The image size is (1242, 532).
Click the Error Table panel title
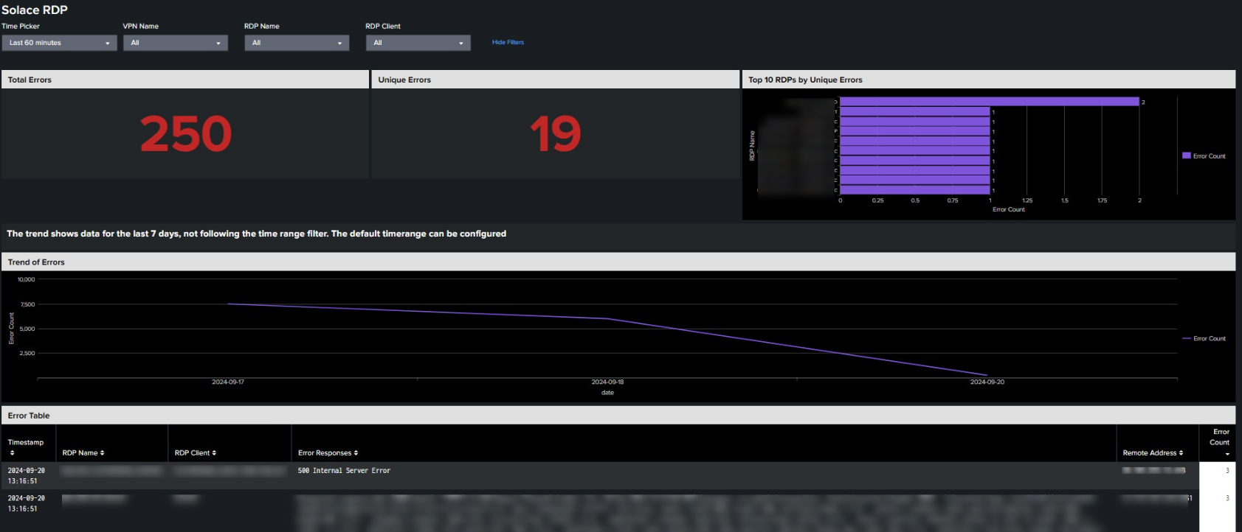click(29, 415)
